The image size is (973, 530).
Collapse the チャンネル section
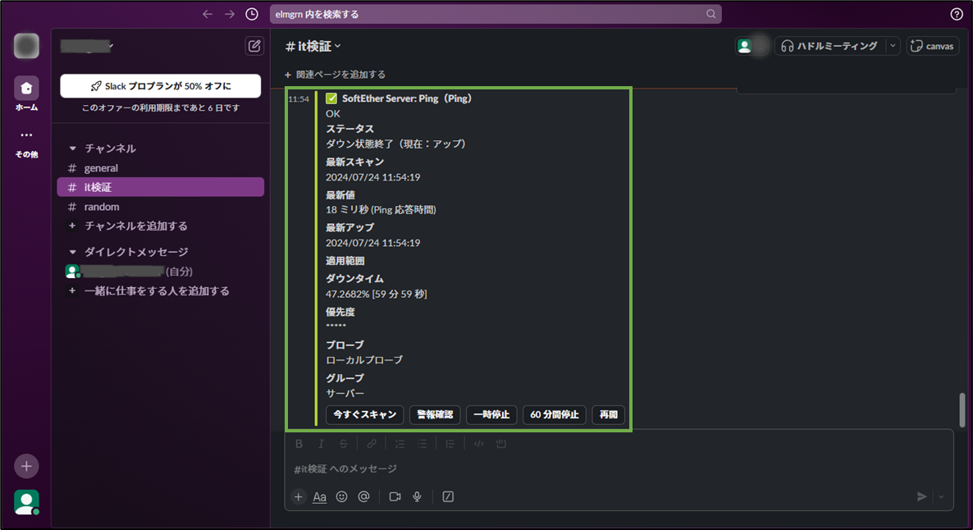72,148
